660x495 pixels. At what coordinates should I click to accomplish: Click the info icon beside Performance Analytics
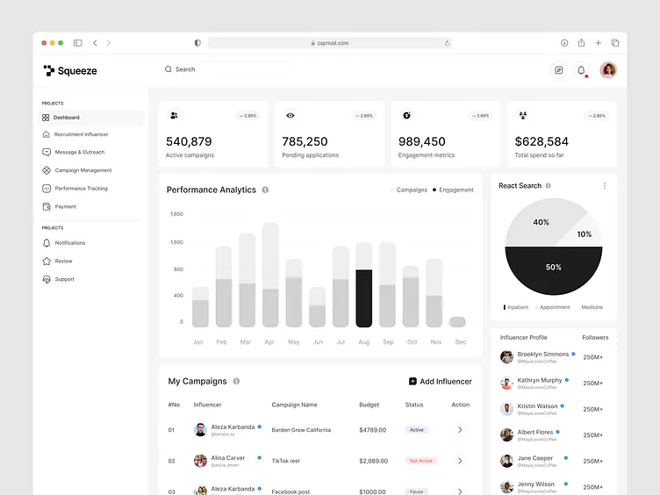(x=265, y=190)
